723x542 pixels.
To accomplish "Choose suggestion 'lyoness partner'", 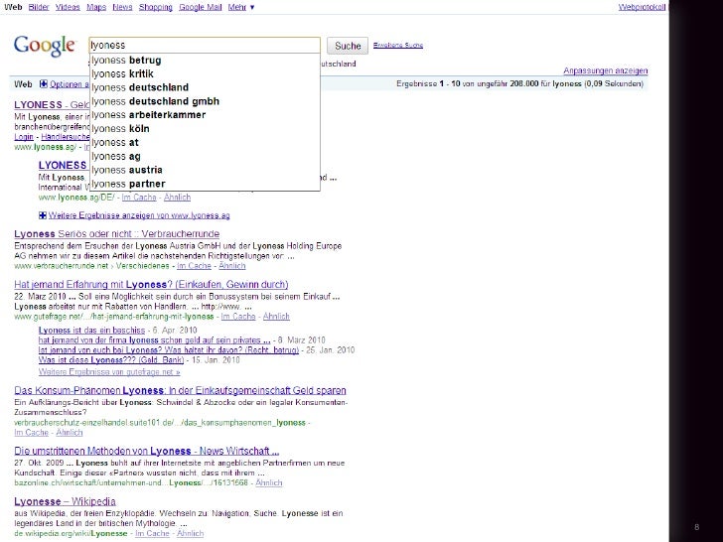I will coord(205,184).
